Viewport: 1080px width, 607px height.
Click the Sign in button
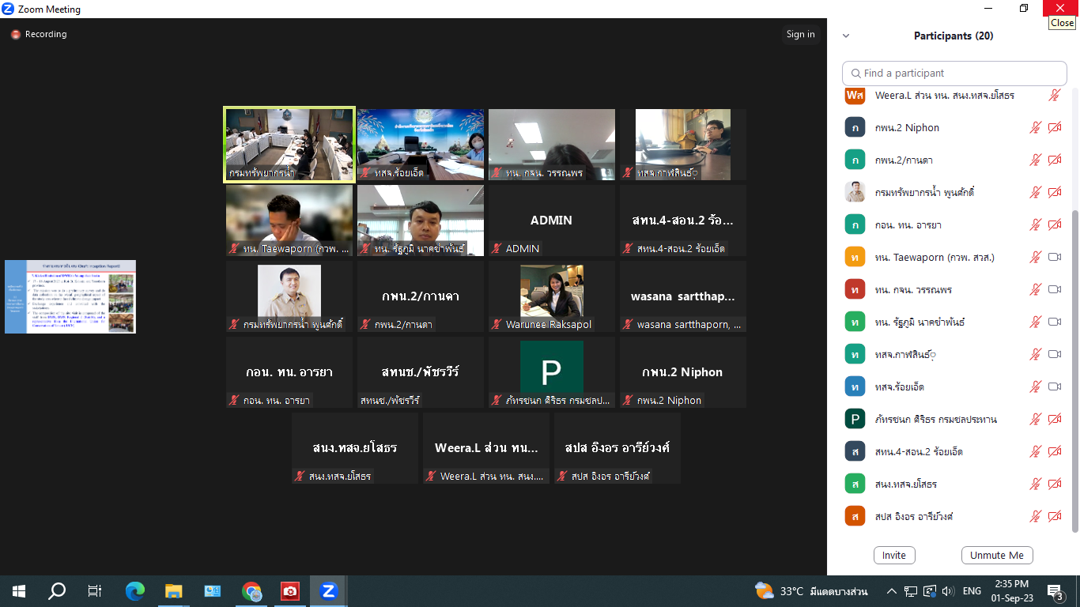tap(800, 34)
